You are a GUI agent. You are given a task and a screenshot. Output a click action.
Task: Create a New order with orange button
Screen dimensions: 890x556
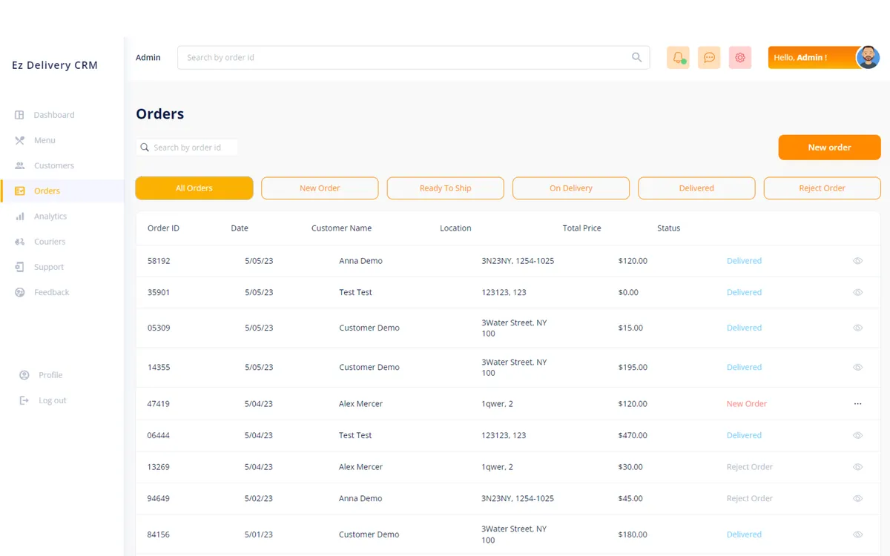click(829, 148)
